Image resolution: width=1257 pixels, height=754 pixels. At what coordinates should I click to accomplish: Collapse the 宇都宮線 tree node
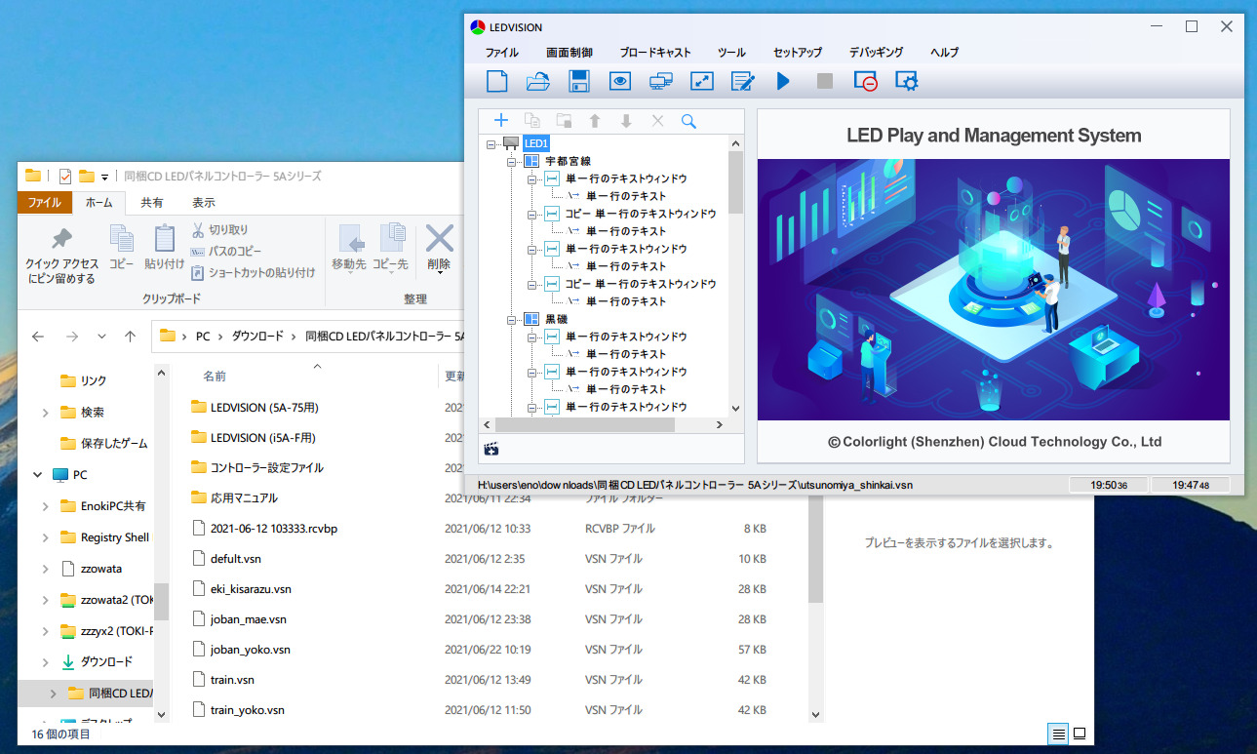click(511, 161)
